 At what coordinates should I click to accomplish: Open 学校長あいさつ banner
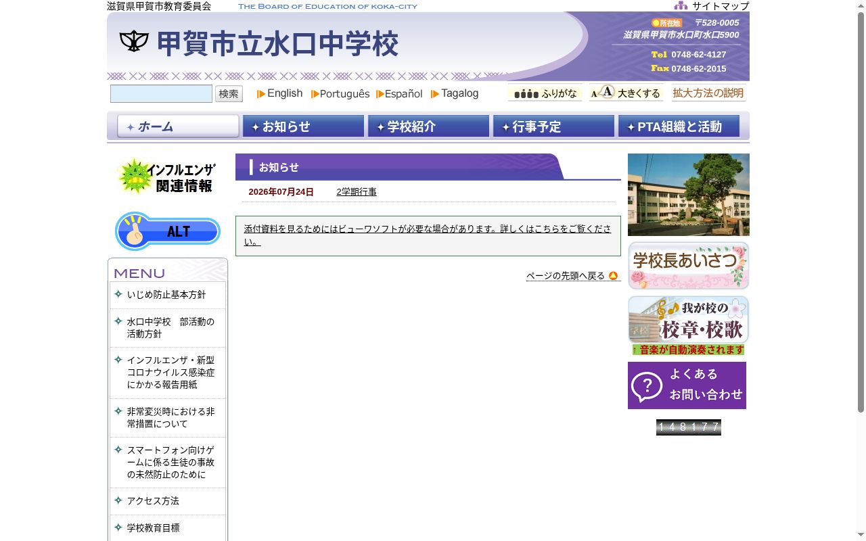(689, 266)
